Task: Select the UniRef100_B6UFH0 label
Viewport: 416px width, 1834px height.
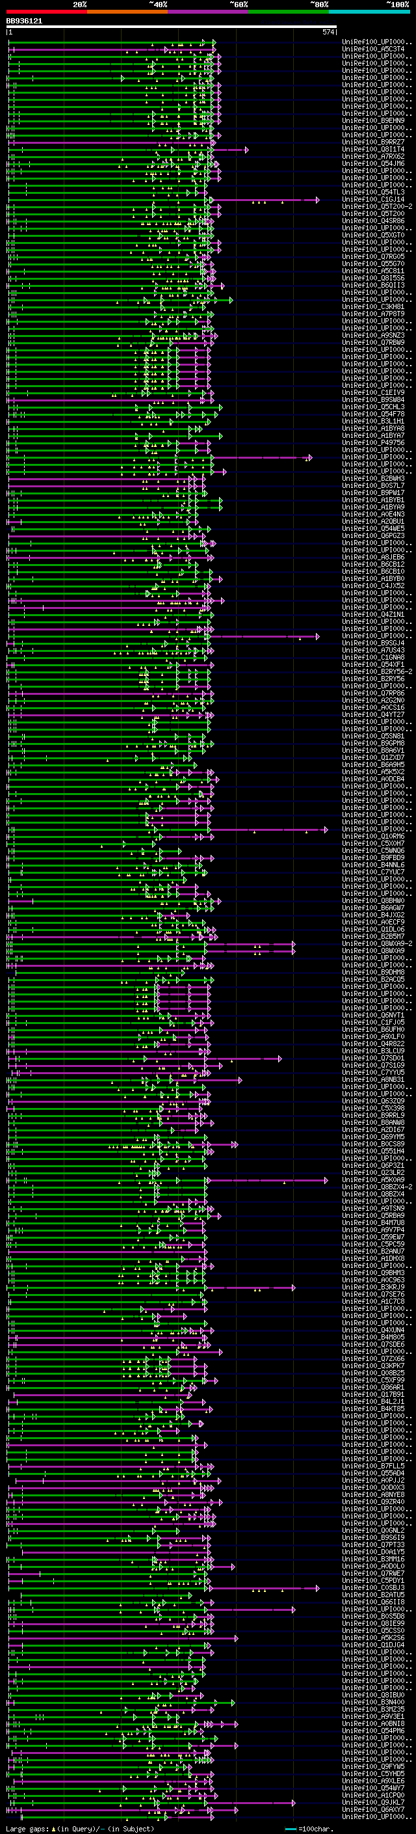Action: click(373, 1030)
